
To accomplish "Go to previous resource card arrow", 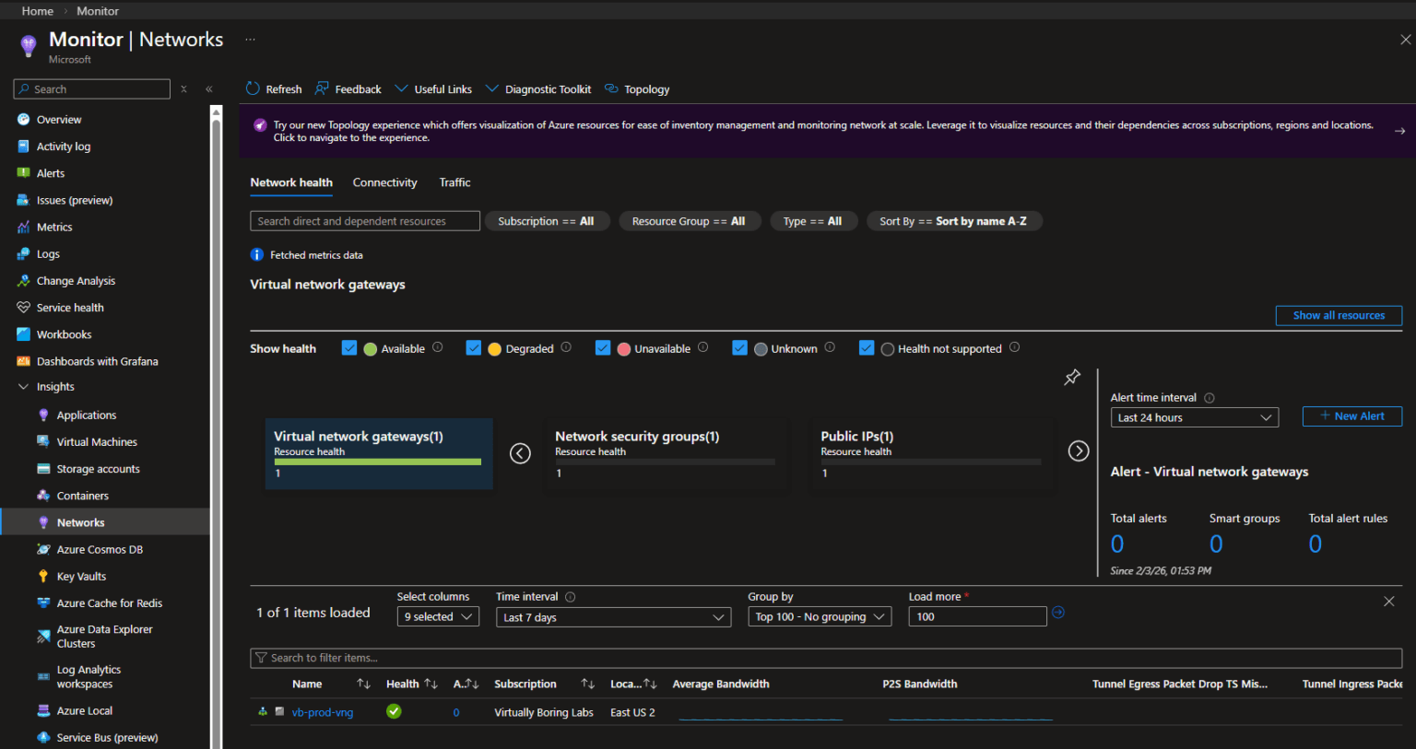I will tap(521, 453).
